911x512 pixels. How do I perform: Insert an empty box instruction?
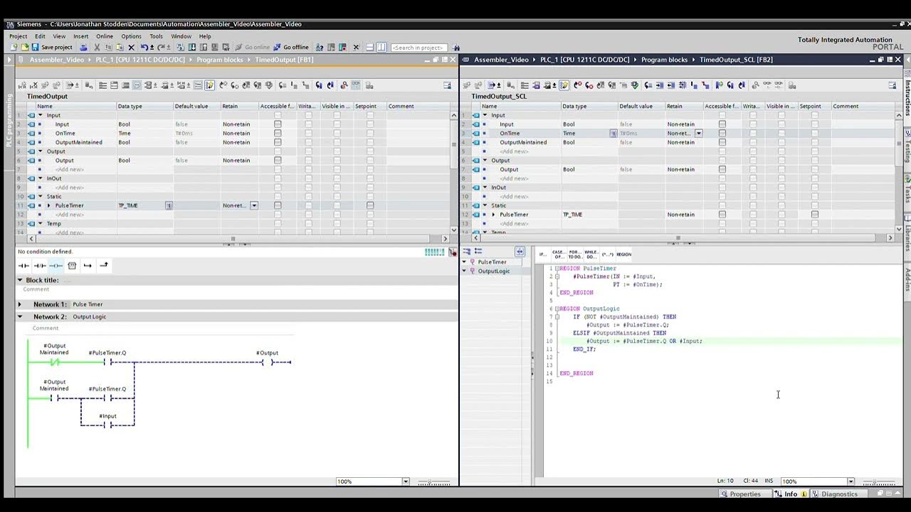(72, 265)
